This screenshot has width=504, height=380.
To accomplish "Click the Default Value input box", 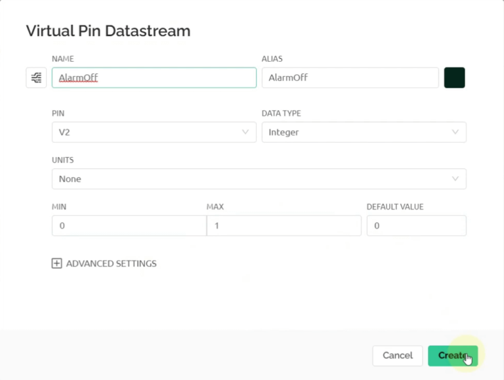I will click(x=416, y=225).
